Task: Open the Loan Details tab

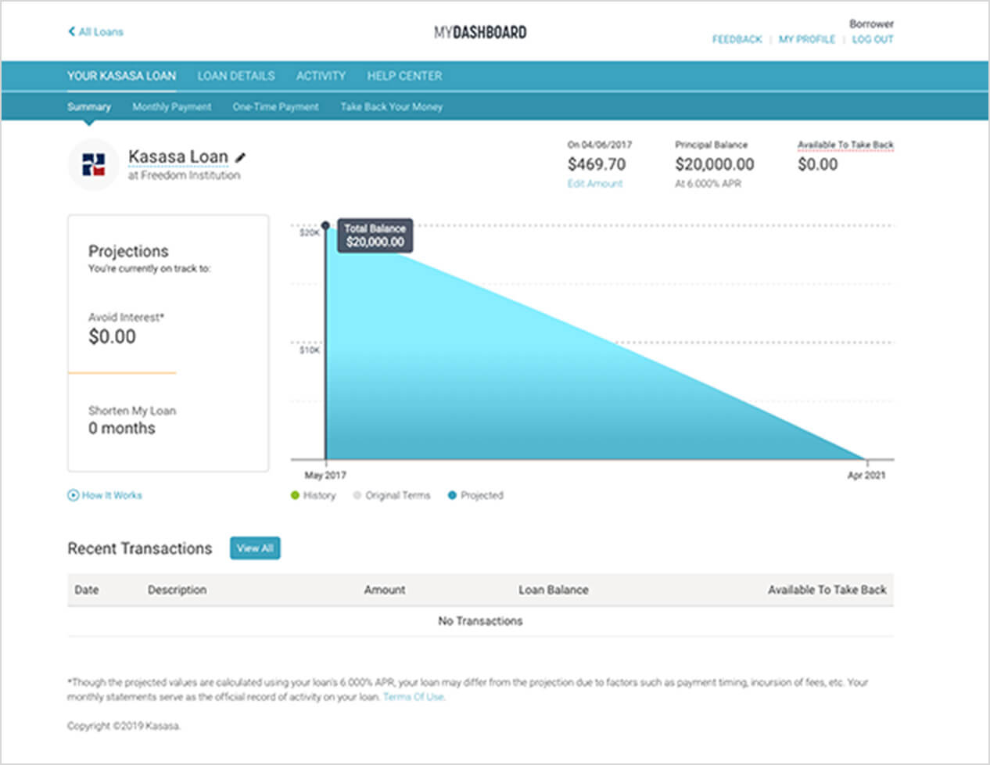Action: point(236,76)
